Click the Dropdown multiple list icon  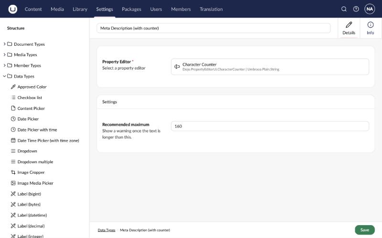[13, 161]
